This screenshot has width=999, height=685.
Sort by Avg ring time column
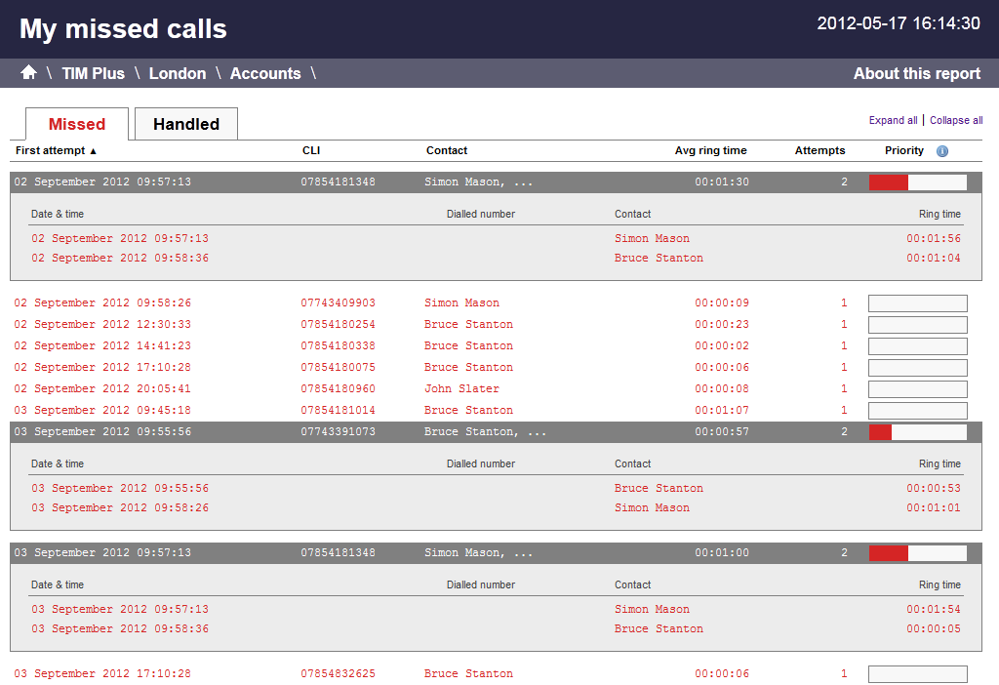710,150
